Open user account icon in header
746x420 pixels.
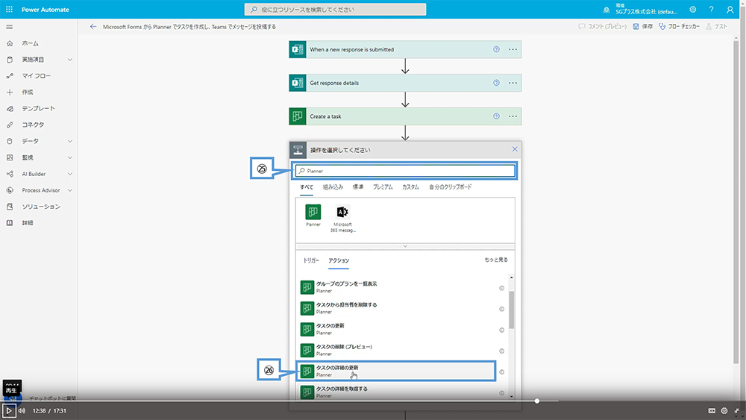click(x=730, y=10)
